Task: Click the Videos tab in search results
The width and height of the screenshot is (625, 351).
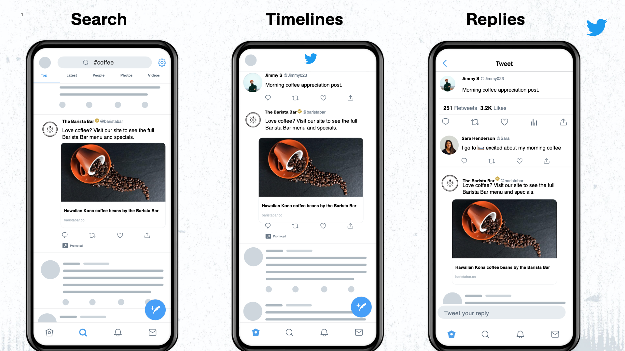Action: 153,75
